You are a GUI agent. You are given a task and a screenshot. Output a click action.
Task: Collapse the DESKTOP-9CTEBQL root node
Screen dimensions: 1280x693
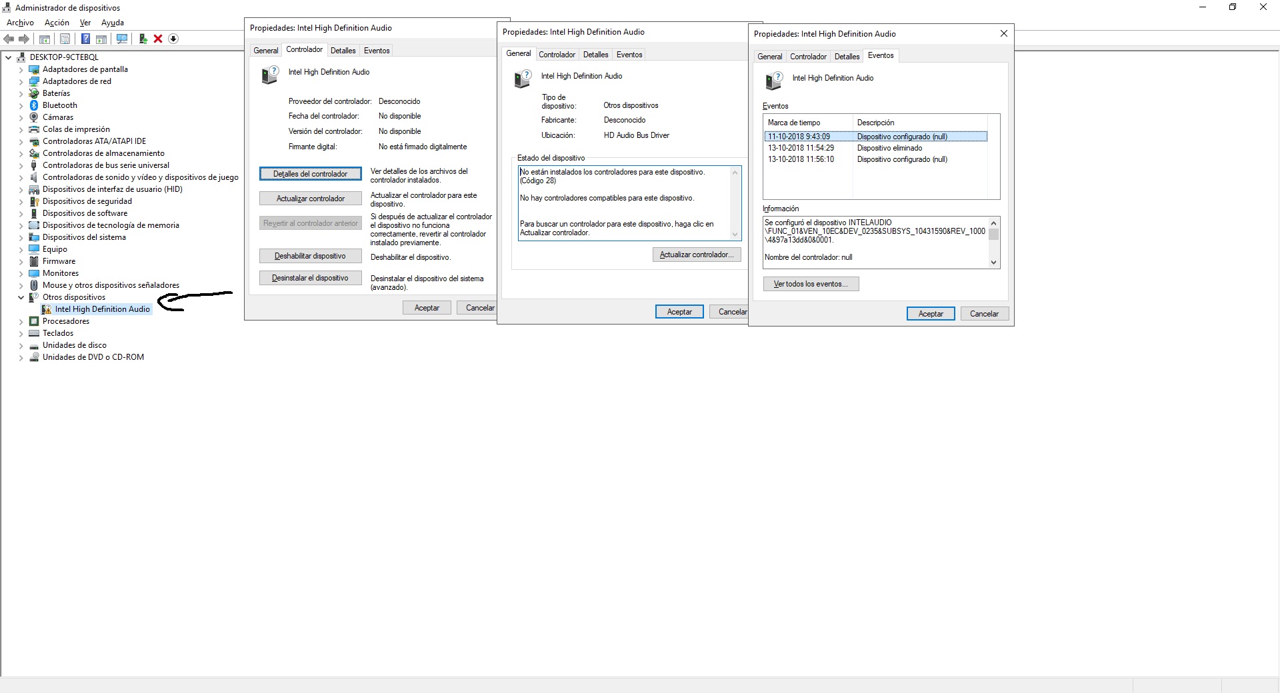pos(9,57)
